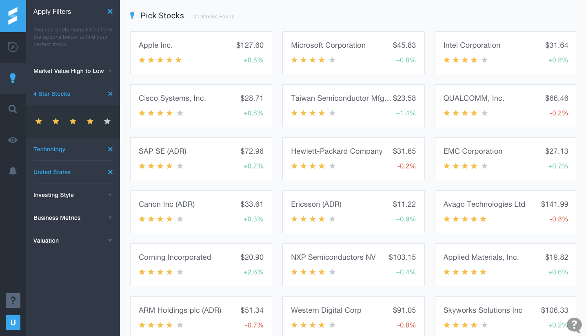Image resolution: width=586 pixels, height=336 pixels.
Task: Open the bell notifications icon
Action: pyautogui.click(x=13, y=171)
